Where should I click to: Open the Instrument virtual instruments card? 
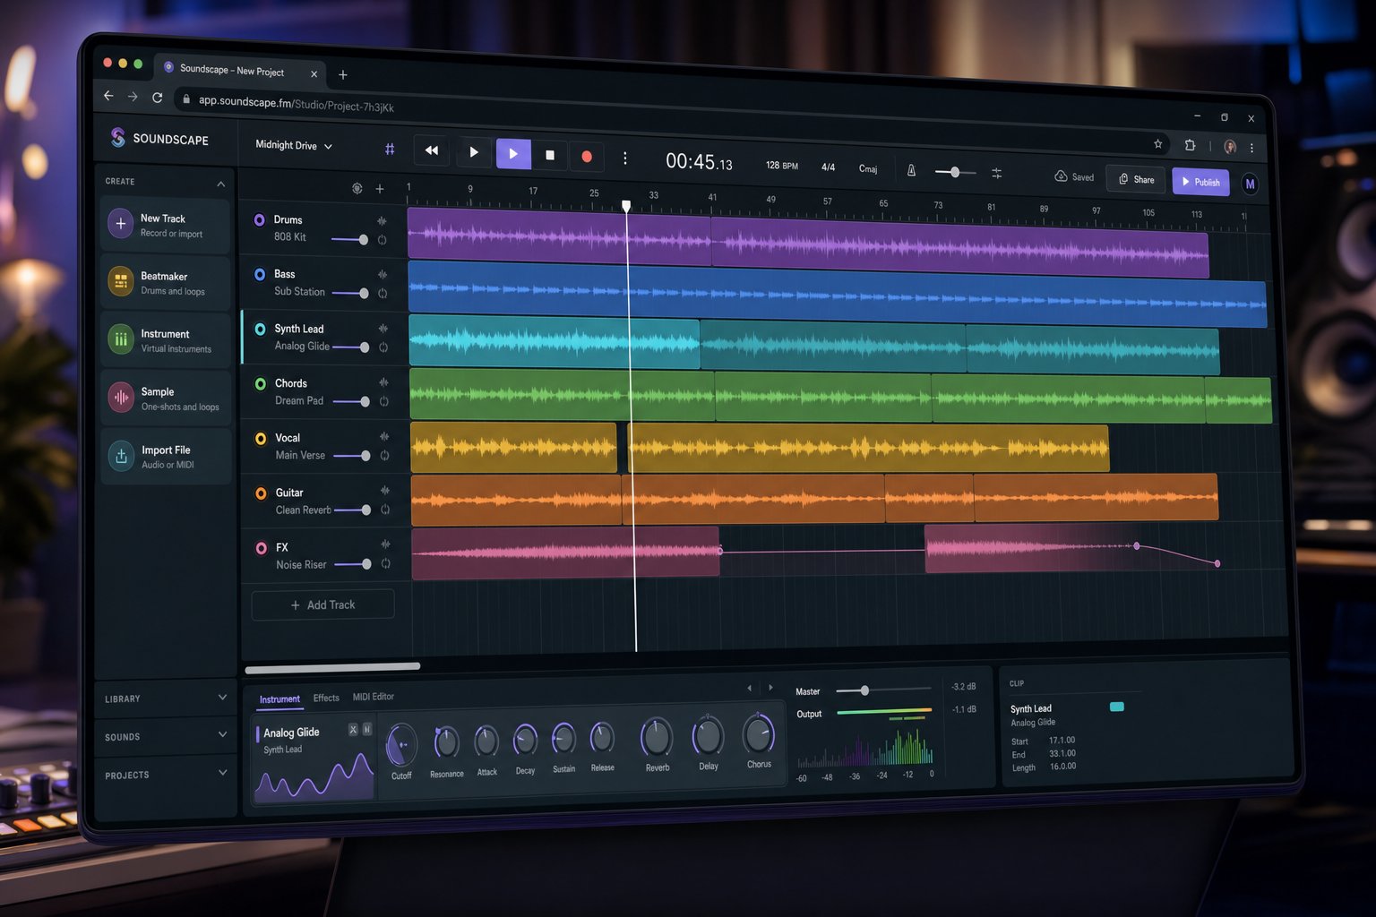click(x=166, y=340)
